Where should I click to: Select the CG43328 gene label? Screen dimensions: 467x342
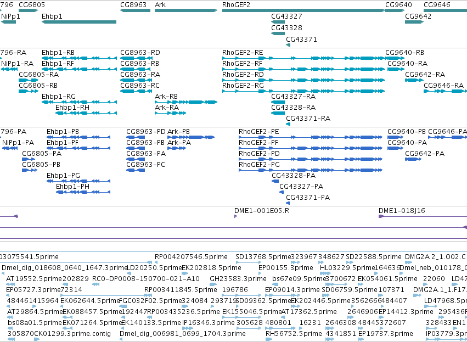(x=286, y=27)
